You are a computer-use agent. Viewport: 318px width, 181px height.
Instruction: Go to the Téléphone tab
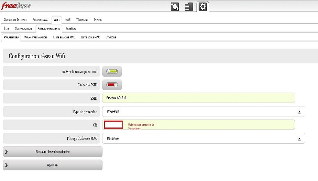pyautogui.click(x=82, y=20)
